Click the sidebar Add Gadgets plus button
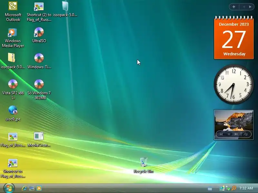This screenshot has width=258, height=193. 234,7
